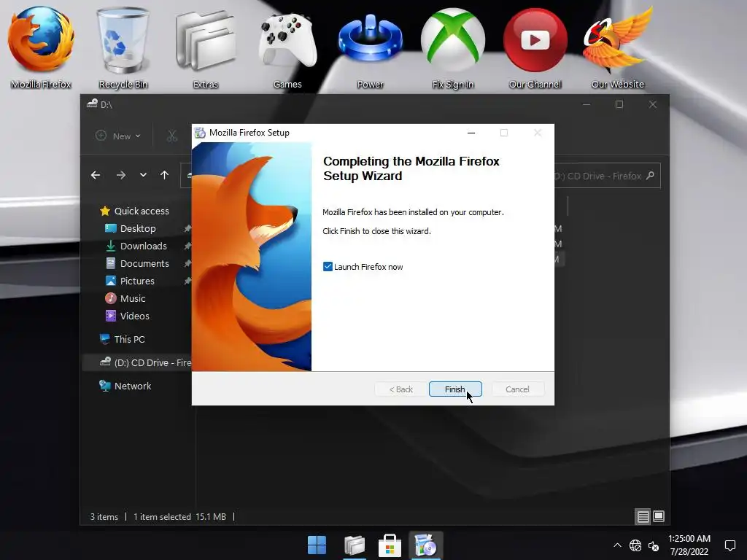Go up one folder level in Explorer
This screenshot has width=747, height=560.
pyautogui.click(x=164, y=175)
